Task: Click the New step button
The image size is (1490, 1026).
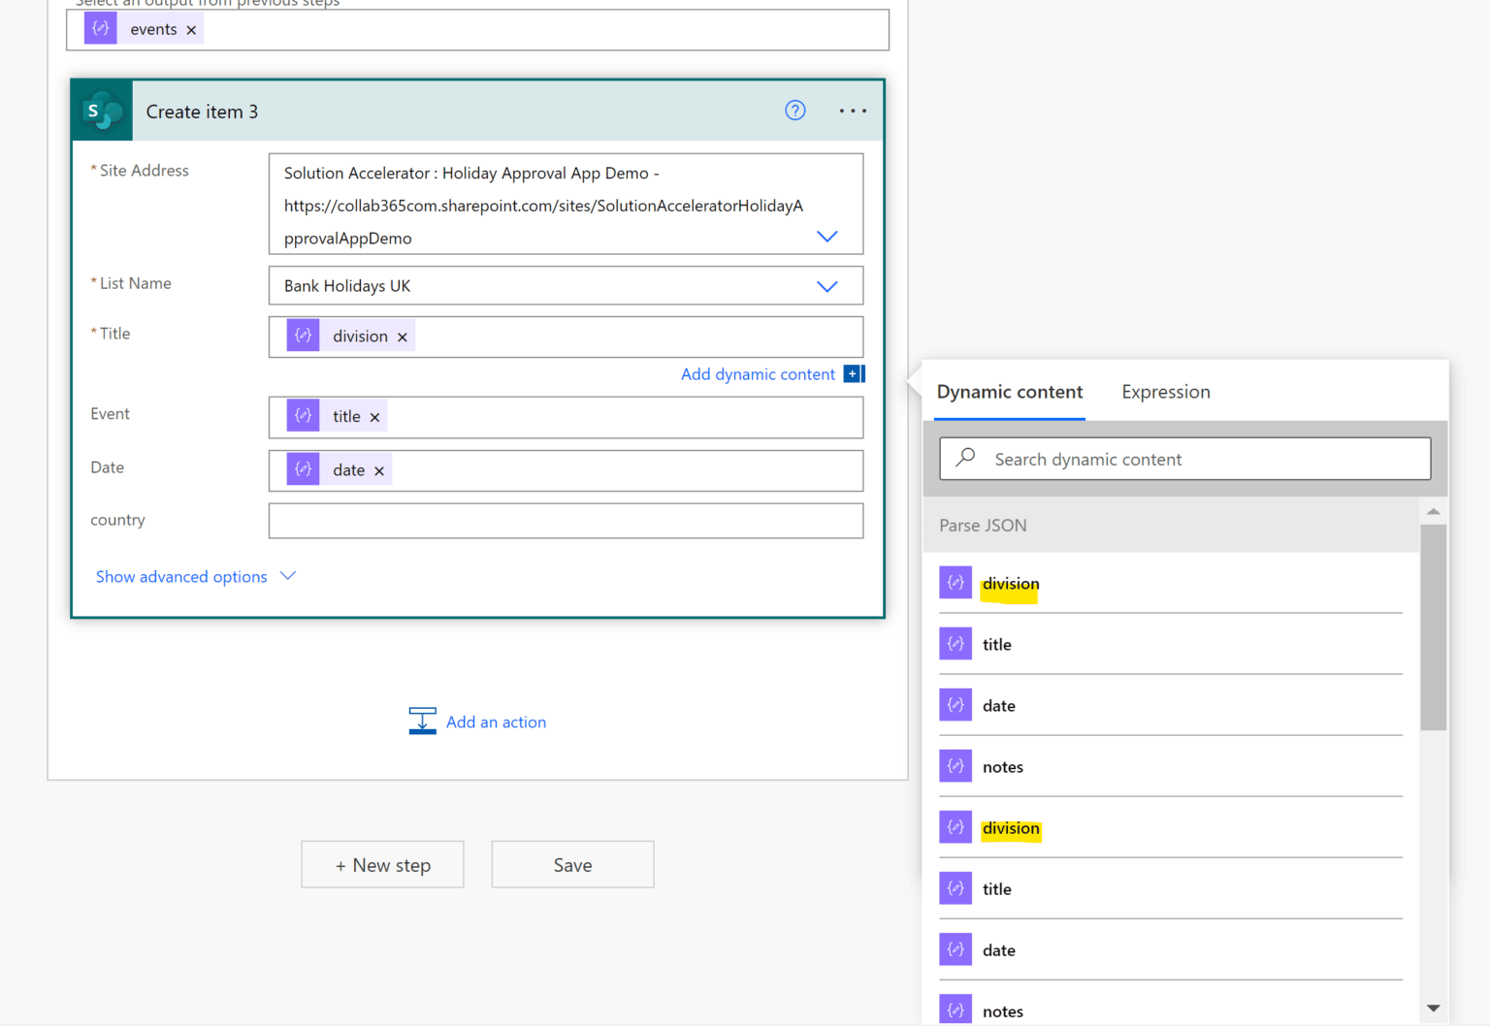Action: (382, 865)
